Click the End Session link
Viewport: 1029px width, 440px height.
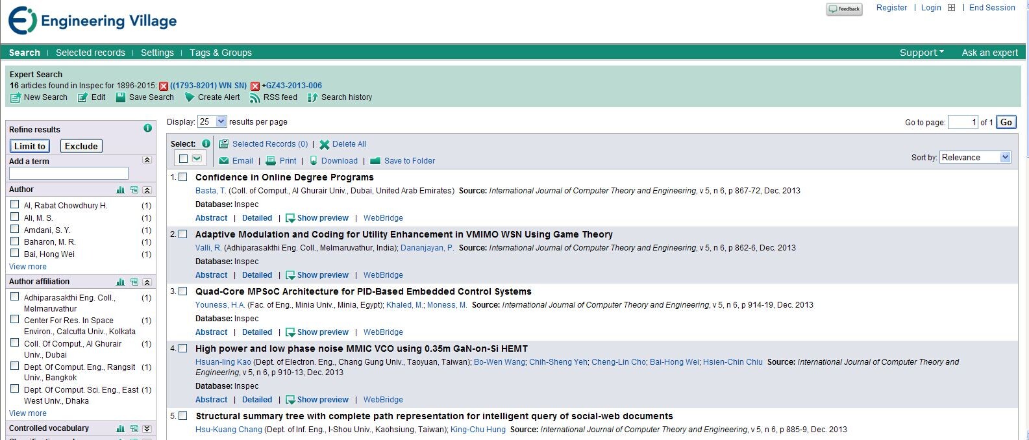click(x=992, y=8)
